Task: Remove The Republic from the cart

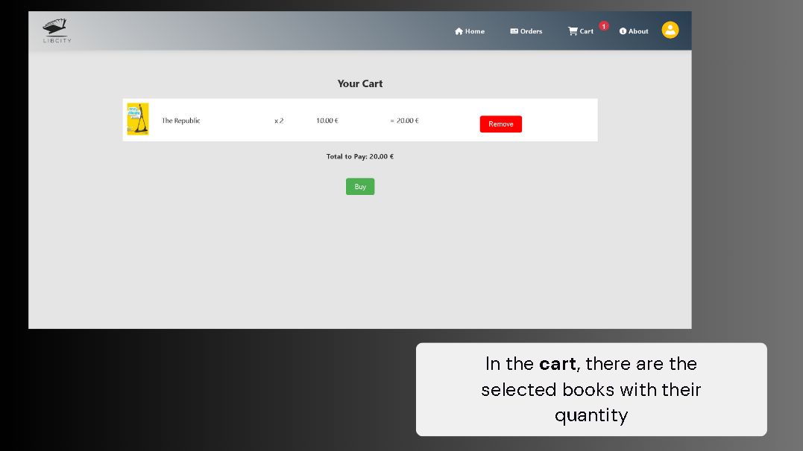Action: 500,124
